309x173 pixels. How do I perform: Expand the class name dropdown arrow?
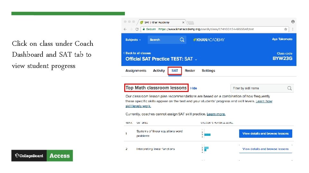[x=196, y=60]
